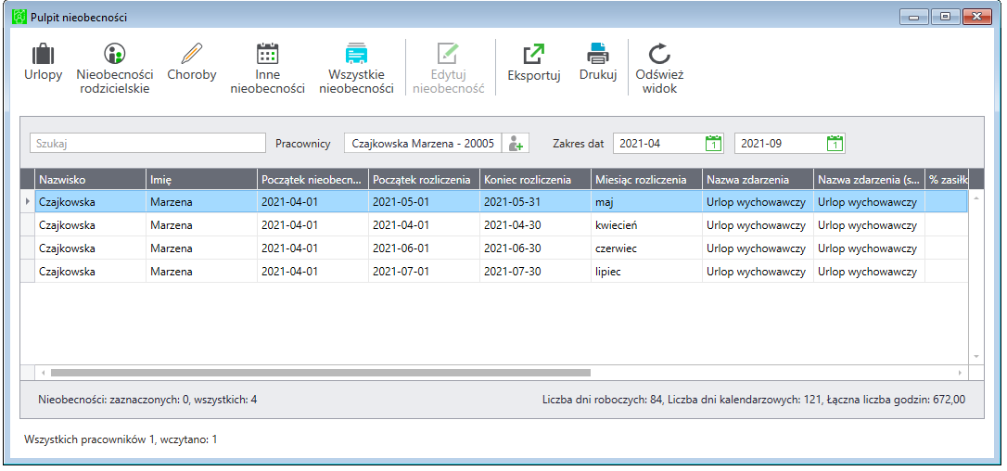Sort by first Nazwa zdarzenia header

click(758, 179)
